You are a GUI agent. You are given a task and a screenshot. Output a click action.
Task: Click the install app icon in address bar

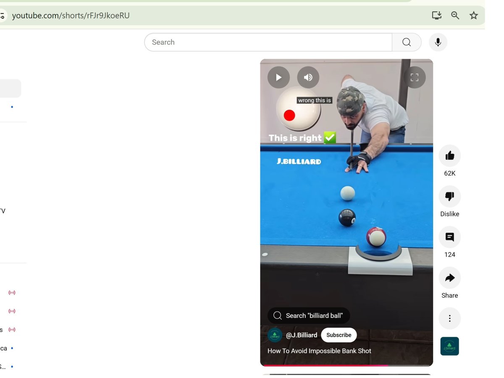pos(436,16)
